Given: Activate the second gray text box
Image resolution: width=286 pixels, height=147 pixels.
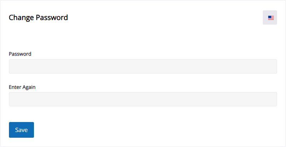Looking at the screenshot, I should click(x=143, y=99).
